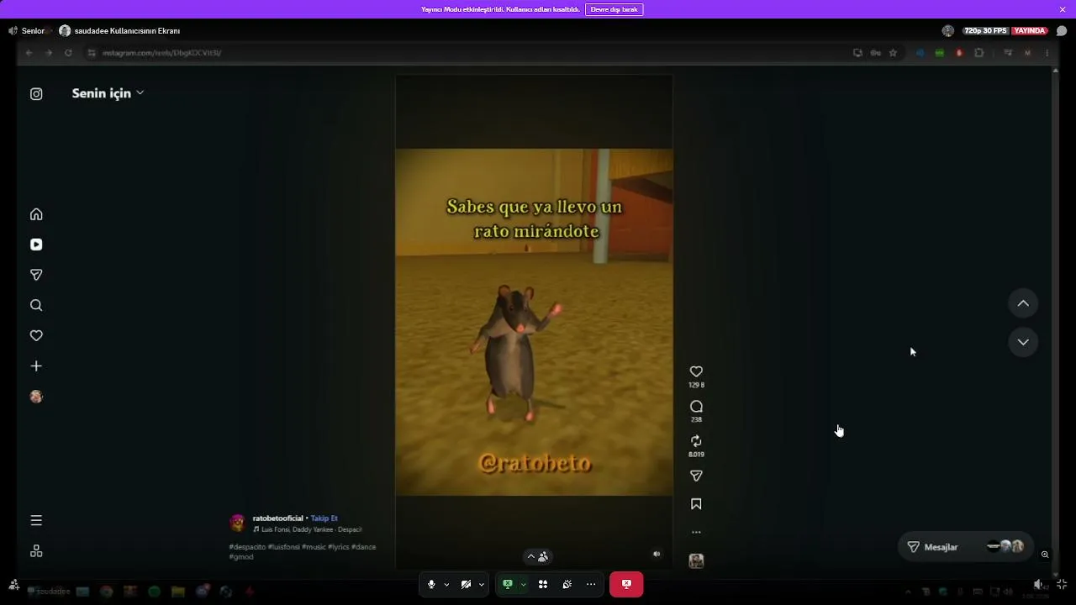Open more call options (three dots)
This screenshot has width=1076, height=605.
(591, 584)
